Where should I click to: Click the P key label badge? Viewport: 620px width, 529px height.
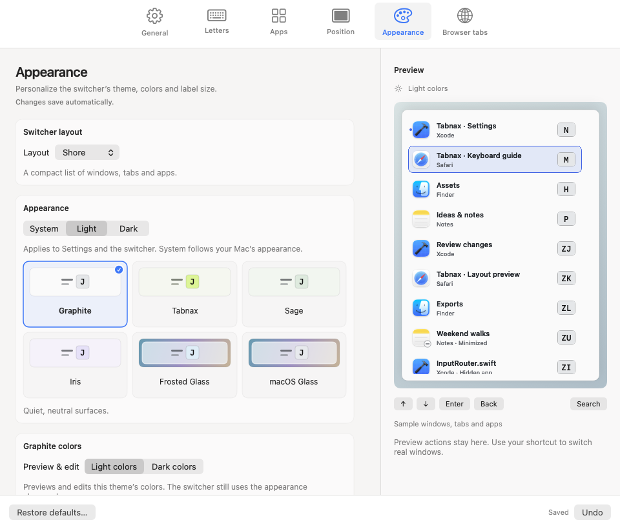coord(566,219)
